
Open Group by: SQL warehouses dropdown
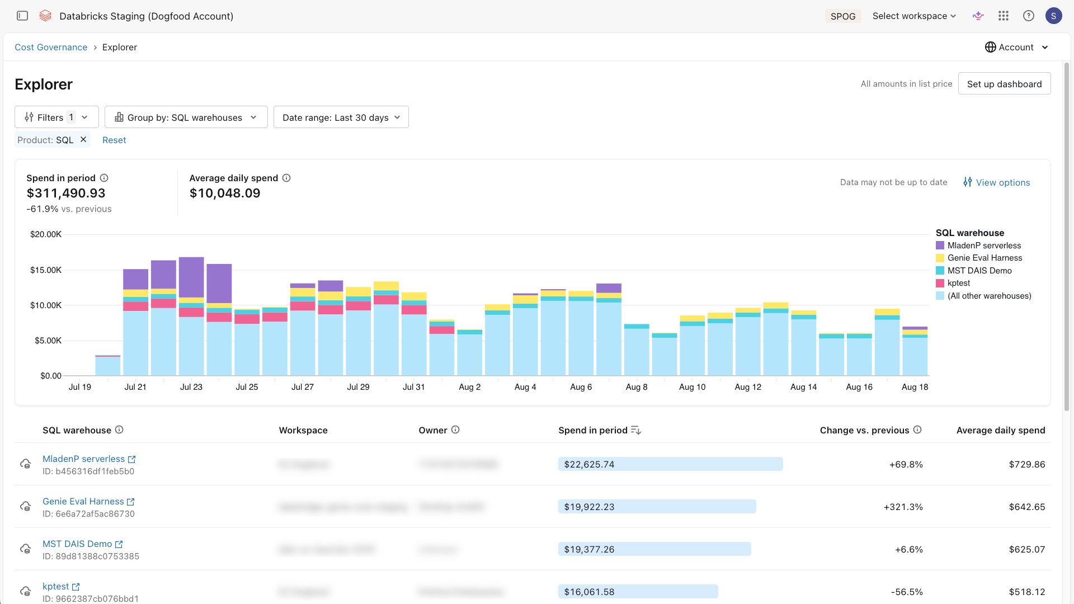[x=186, y=117]
